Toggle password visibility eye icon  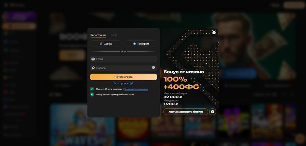(x=154, y=68)
